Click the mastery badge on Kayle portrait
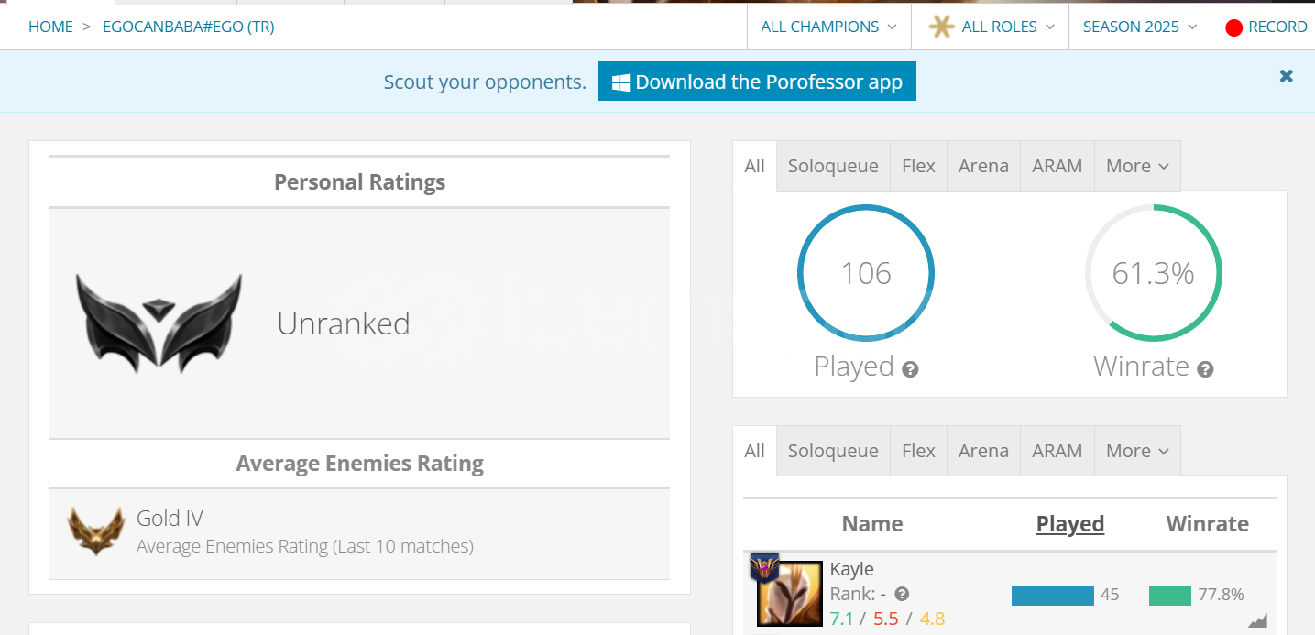The width and height of the screenshot is (1315, 635). [x=764, y=567]
